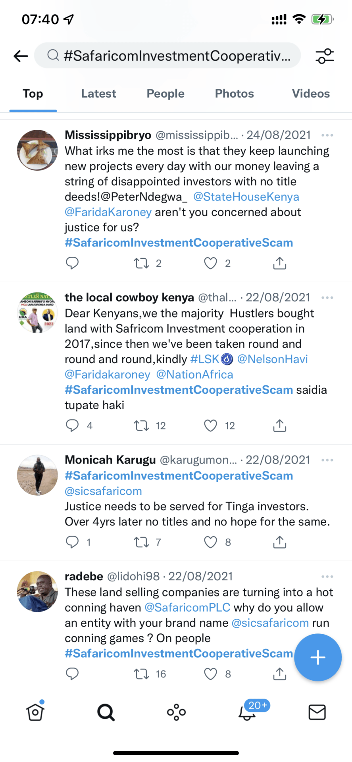Go to home feed icon
Screen dimensions: 352x762
pos(35,712)
